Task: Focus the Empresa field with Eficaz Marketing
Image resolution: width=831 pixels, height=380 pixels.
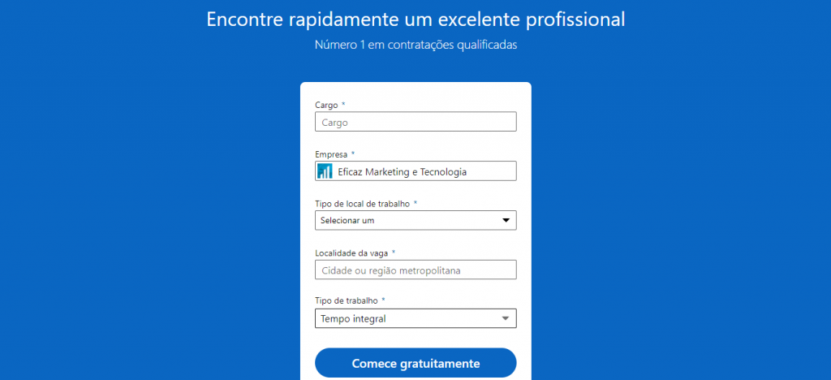Action: coord(422,171)
